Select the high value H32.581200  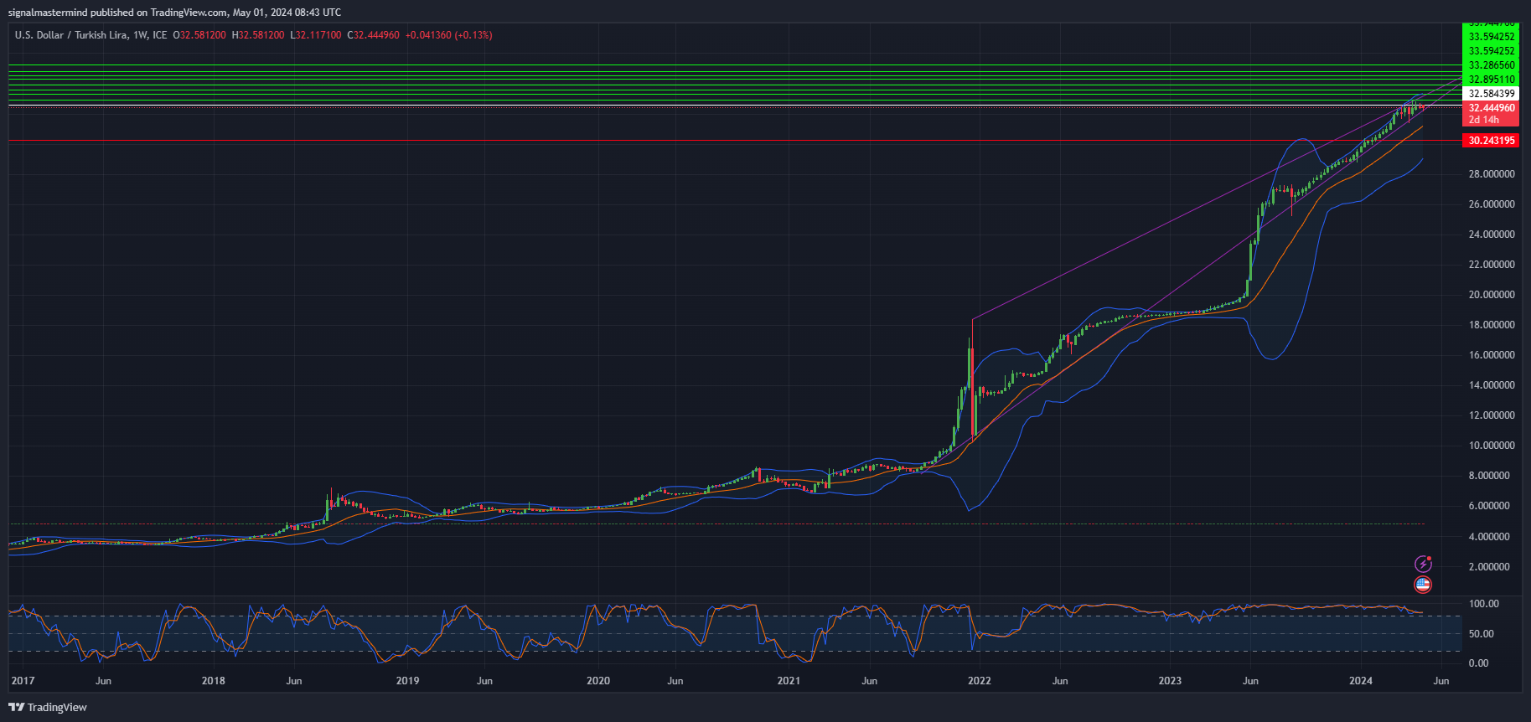[x=258, y=35]
